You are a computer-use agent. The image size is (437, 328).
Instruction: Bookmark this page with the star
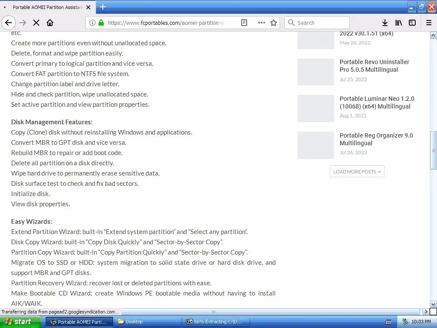coord(274,23)
